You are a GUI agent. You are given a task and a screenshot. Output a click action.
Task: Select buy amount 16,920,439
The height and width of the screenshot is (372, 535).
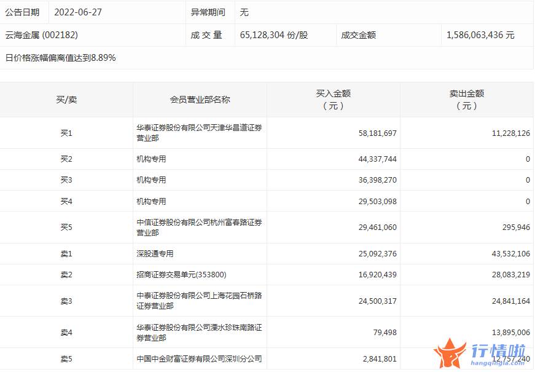click(377, 275)
